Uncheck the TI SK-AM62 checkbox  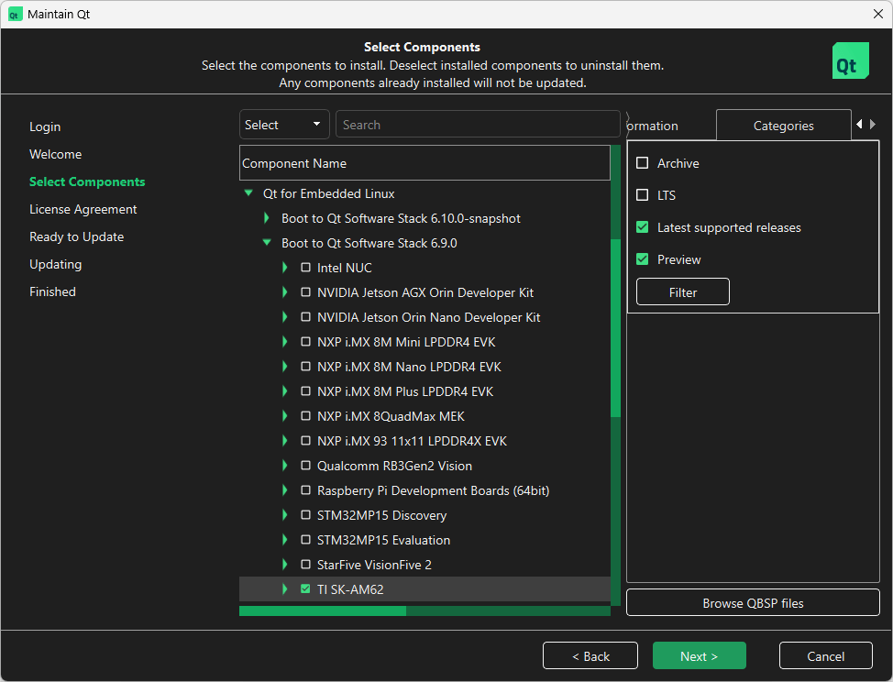click(306, 589)
